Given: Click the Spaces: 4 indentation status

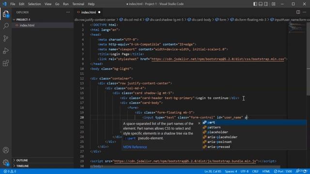Looking at the screenshot, I should coord(231,172).
